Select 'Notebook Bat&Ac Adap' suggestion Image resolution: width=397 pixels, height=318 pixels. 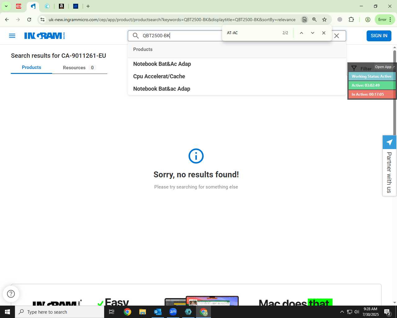pos(237,64)
